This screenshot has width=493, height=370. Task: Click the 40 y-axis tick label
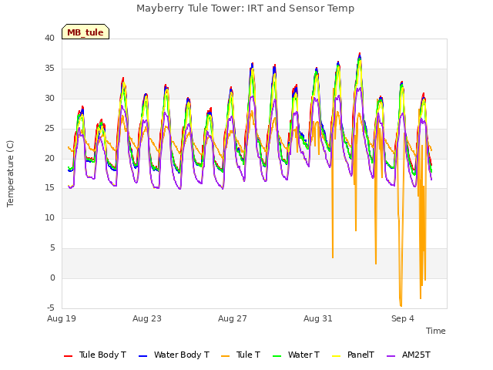pyautogui.click(x=49, y=39)
